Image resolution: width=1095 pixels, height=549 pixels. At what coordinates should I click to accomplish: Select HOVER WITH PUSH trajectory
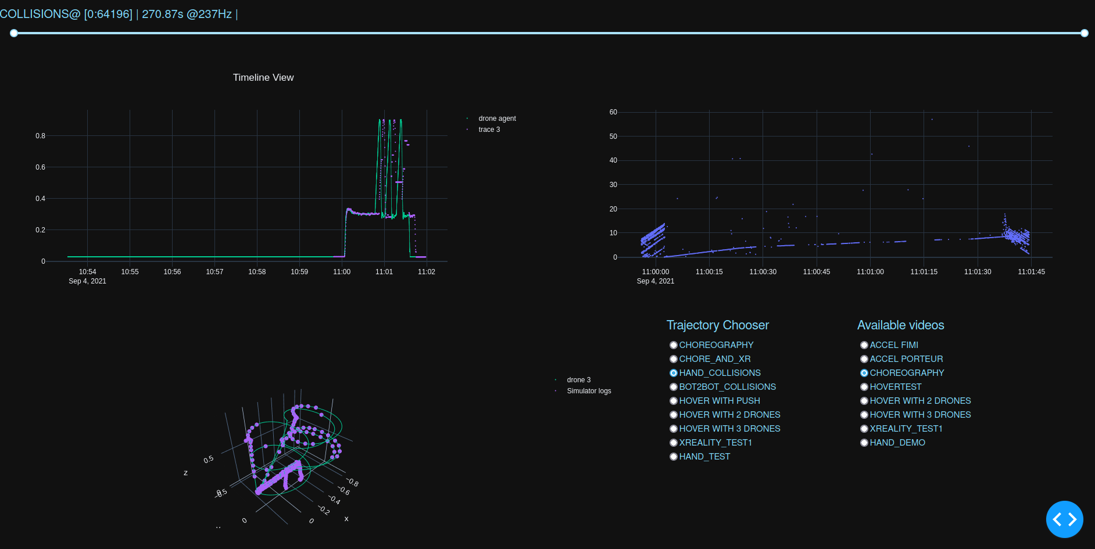click(674, 400)
